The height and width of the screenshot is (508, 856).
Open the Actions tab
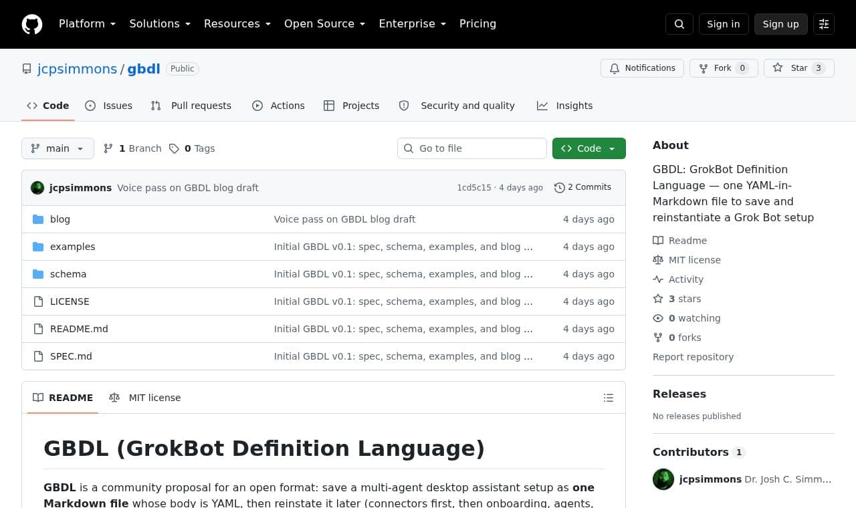278,106
